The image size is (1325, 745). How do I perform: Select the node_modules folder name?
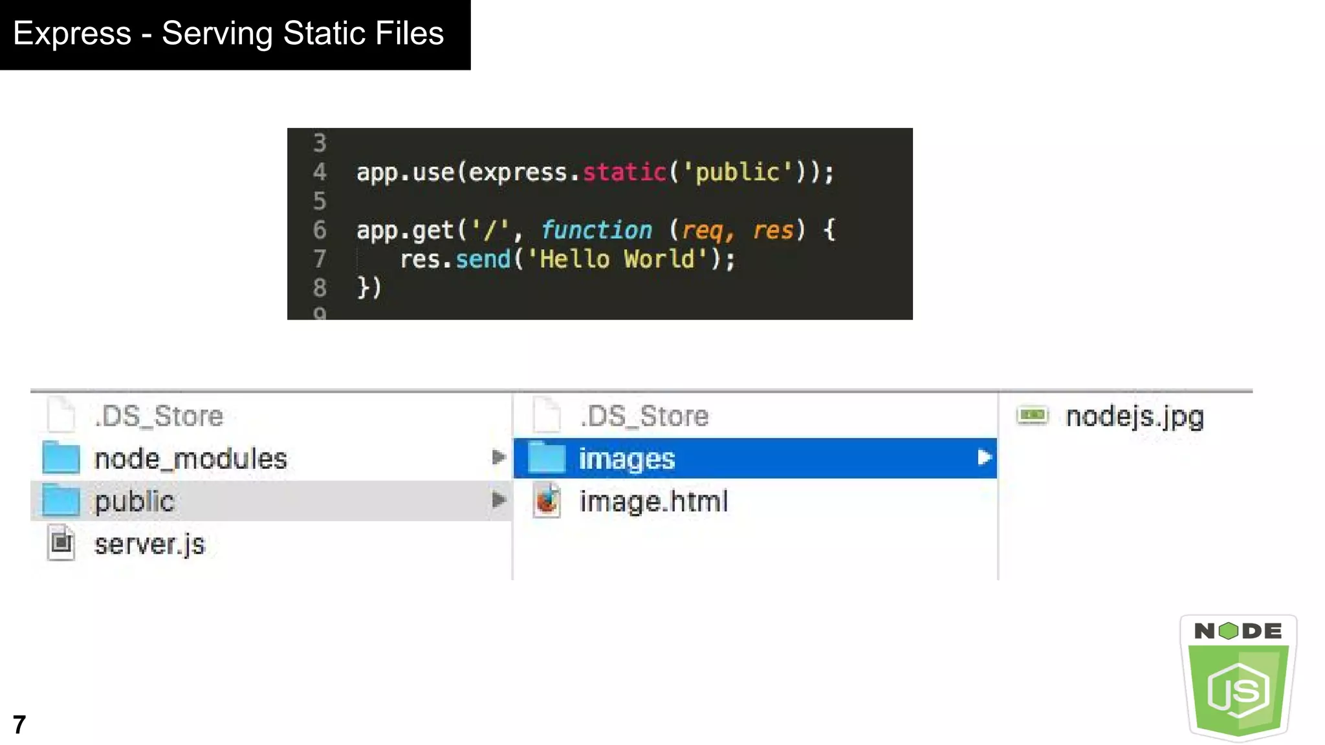click(190, 459)
